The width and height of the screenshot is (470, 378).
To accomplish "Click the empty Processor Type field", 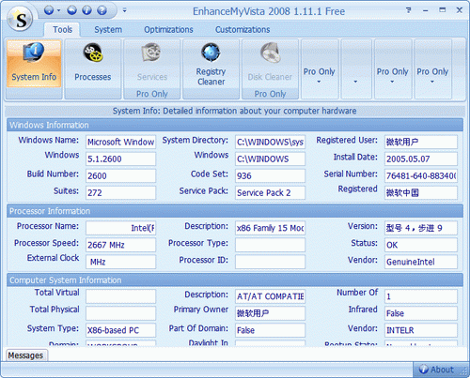I will 270,245.
